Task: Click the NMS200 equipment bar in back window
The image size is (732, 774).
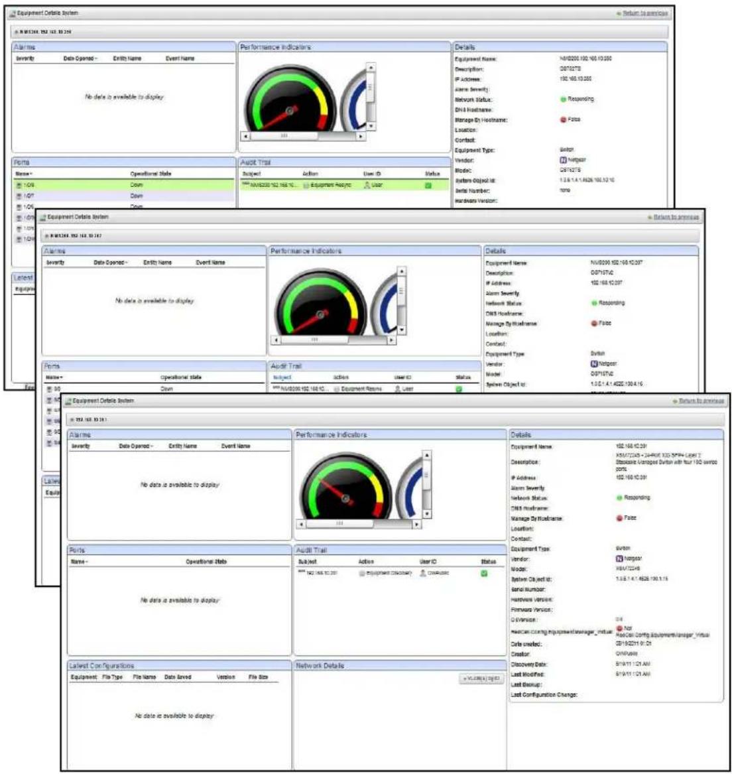Action: click(x=340, y=32)
